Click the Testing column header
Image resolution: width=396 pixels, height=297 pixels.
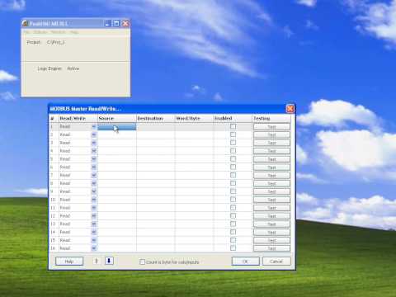pyautogui.click(x=271, y=118)
